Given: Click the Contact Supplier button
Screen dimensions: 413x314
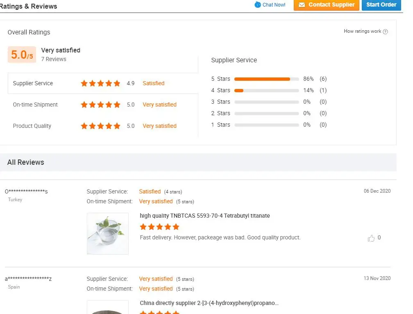Looking at the screenshot, I should click(326, 5).
